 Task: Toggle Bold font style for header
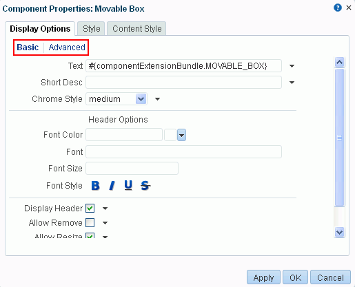click(95, 185)
